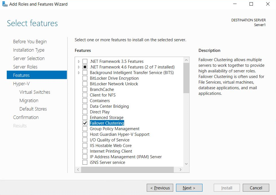Click the Next button
The height and width of the screenshot is (195, 276).
189,188
